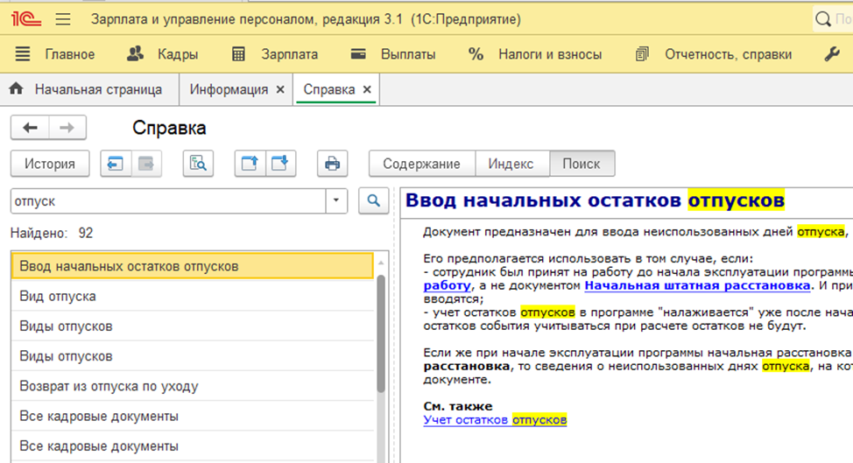Open the Налоги и взносы section

pos(550,54)
